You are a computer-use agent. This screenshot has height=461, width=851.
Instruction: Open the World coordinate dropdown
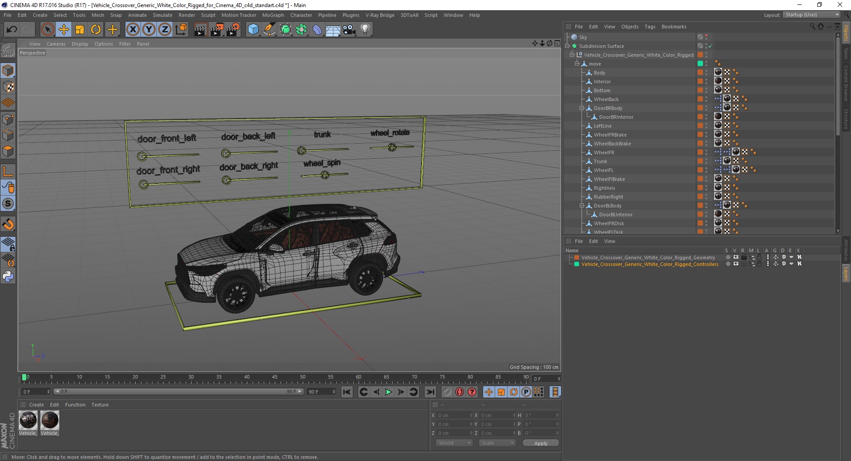coord(454,443)
